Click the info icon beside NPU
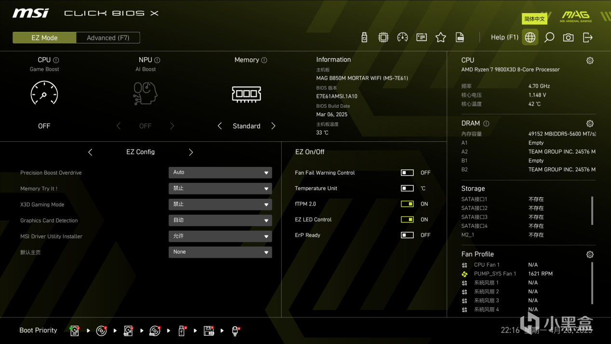The height and width of the screenshot is (344, 611). [157, 60]
